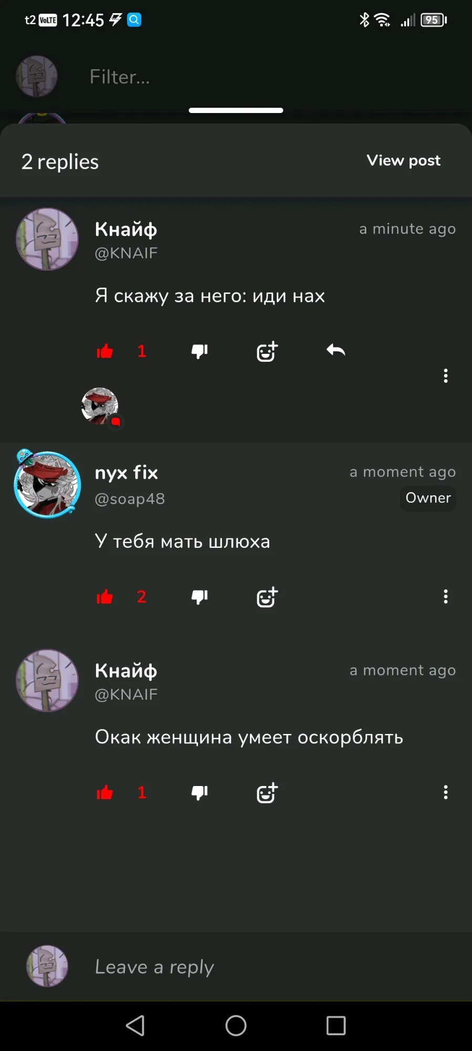Screen dimensions: 472x1051
Task: Tap View post link
Action: (x=403, y=160)
